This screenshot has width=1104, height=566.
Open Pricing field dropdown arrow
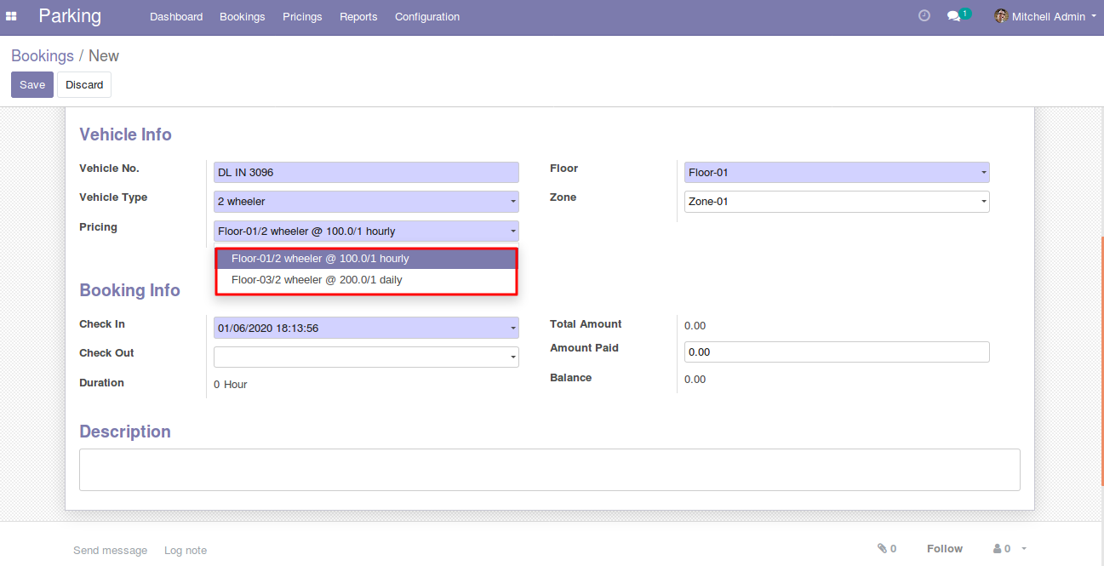pos(513,231)
